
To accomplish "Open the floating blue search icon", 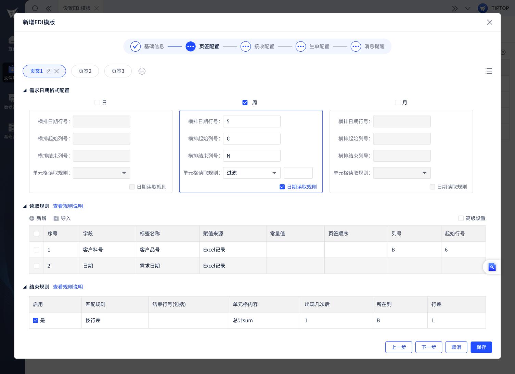I will [492, 267].
